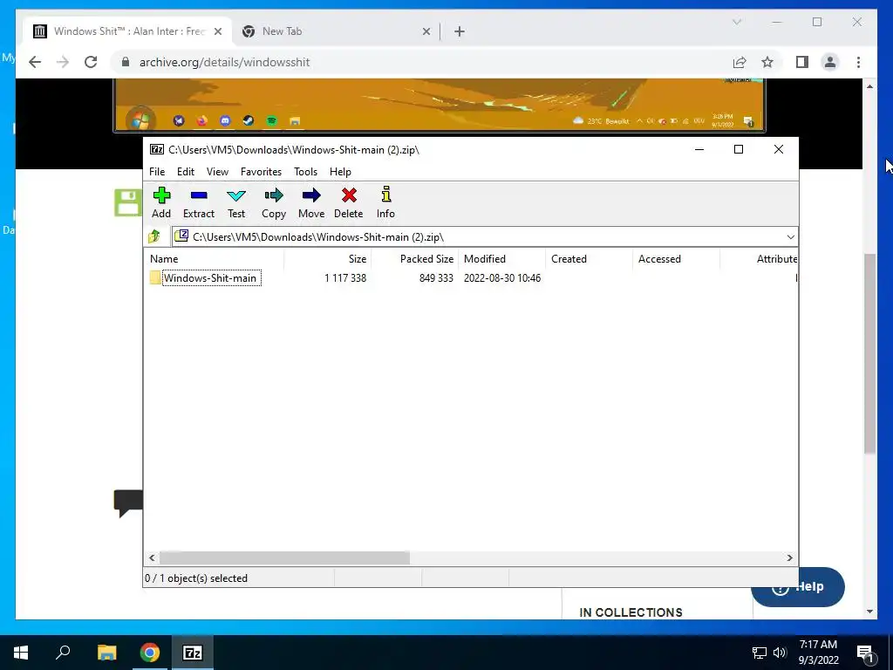Click the 2022-08-30 10:46 modified date
Viewport: 893px width, 670px height.
point(501,278)
